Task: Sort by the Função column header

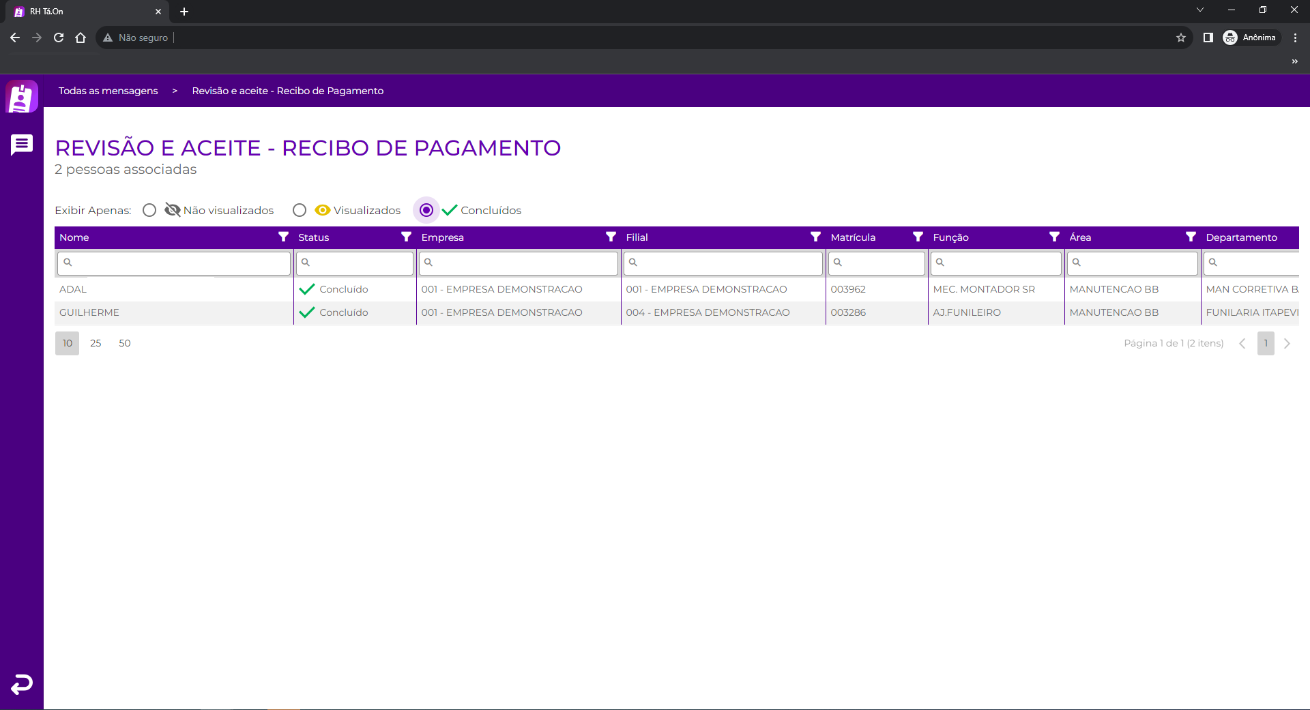Action: (x=951, y=237)
